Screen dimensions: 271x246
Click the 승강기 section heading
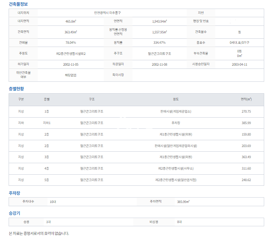click(14, 213)
